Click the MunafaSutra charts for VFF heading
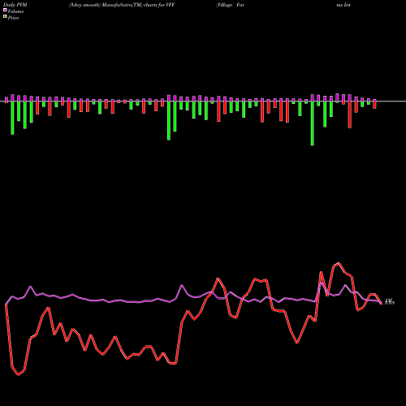The height and width of the screenshot is (406, 406). [122, 5]
